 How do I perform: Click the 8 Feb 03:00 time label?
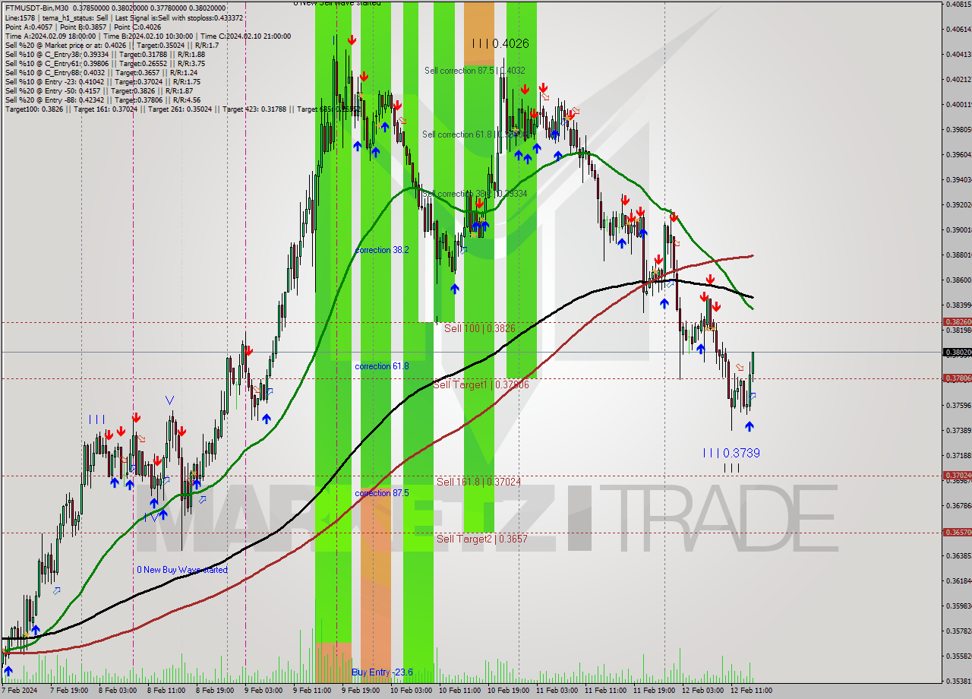point(117,691)
